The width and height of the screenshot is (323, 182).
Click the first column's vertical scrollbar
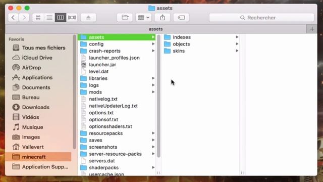click(158, 96)
